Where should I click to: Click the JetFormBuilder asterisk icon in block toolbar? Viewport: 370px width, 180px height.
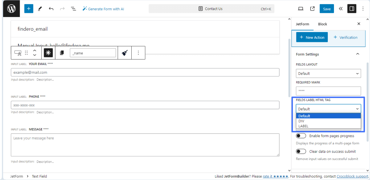48,52
